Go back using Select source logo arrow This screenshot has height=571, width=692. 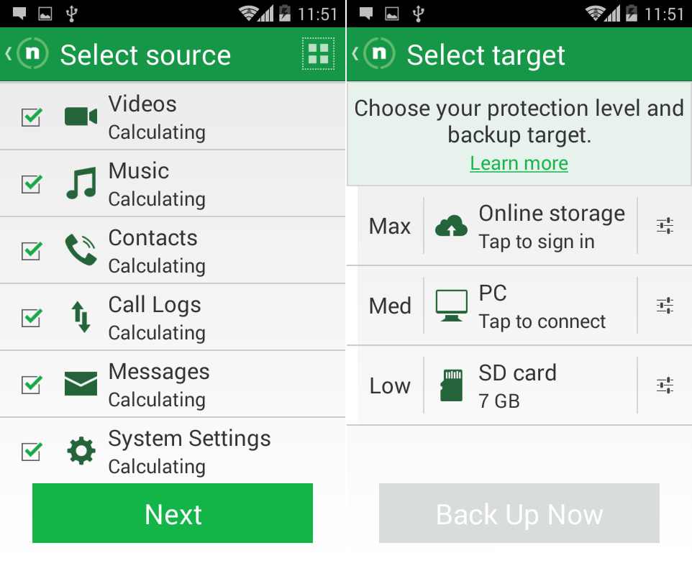pos(27,54)
